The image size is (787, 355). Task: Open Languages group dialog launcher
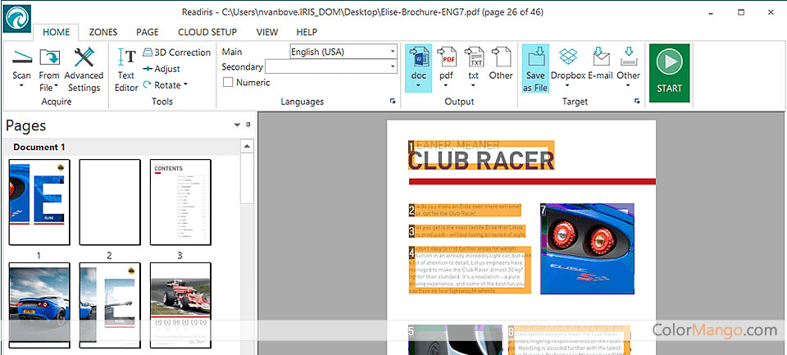click(393, 102)
